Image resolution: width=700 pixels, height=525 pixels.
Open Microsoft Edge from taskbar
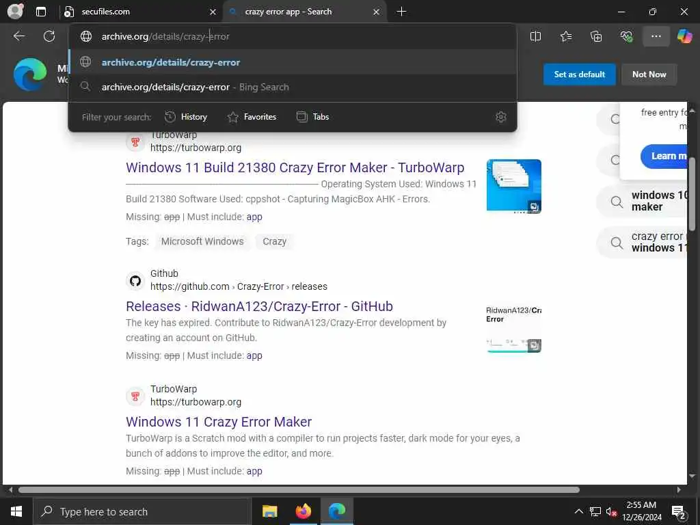(x=337, y=511)
